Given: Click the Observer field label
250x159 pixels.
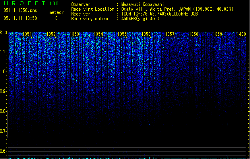Looking at the screenshot, I should [x=81, y=4].
